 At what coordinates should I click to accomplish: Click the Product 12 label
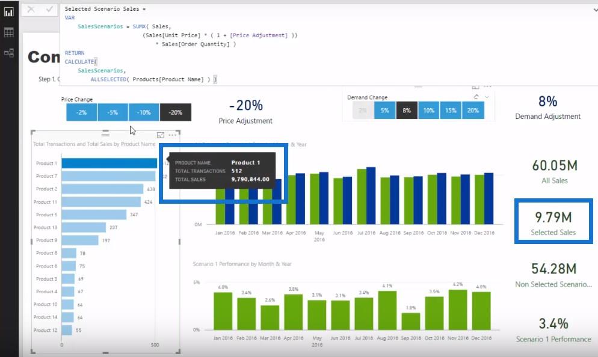pyautogui.click(x=45, y=330)
